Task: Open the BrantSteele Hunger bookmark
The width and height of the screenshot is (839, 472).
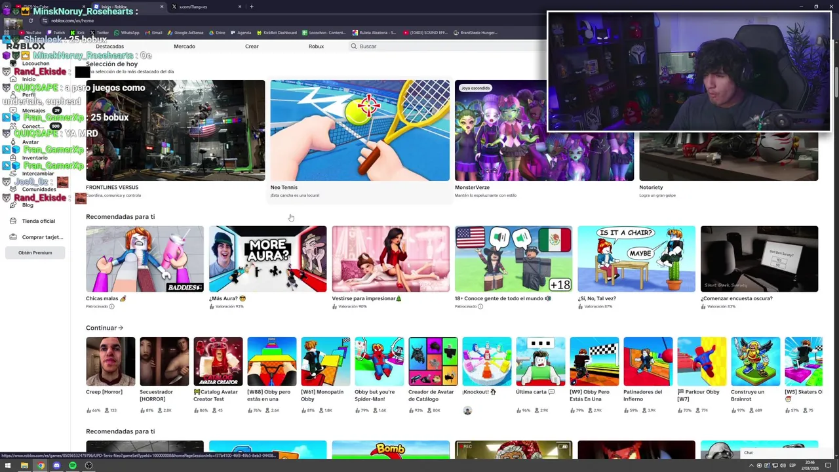Action: point(475,33)
